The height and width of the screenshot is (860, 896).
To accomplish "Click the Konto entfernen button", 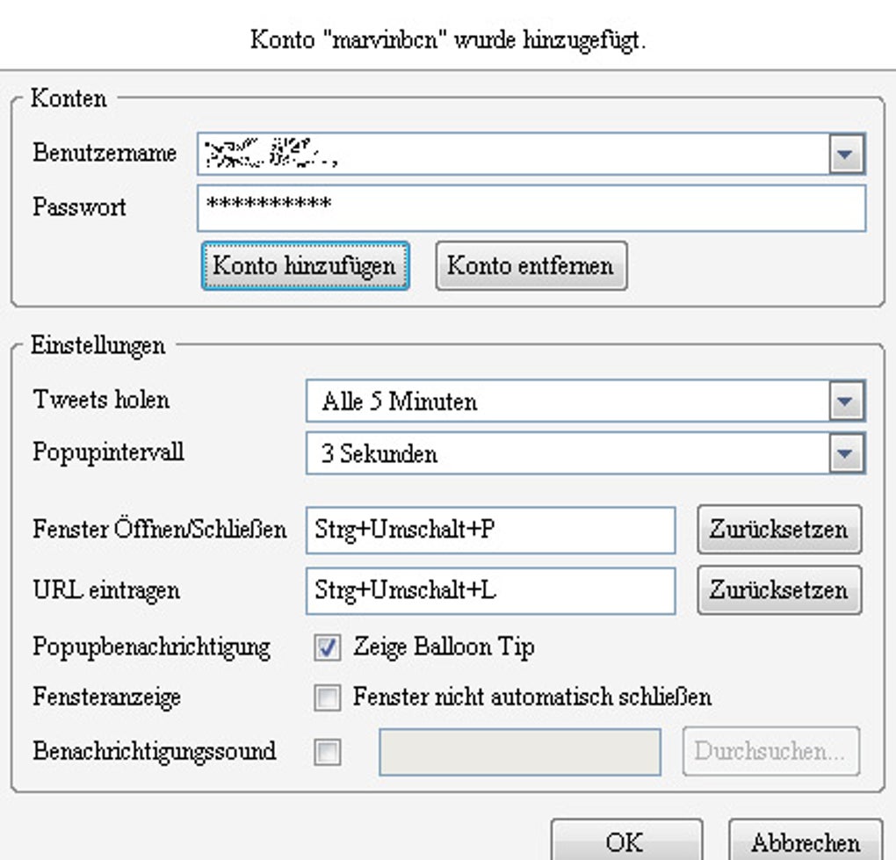I will (x=531, y=265).
